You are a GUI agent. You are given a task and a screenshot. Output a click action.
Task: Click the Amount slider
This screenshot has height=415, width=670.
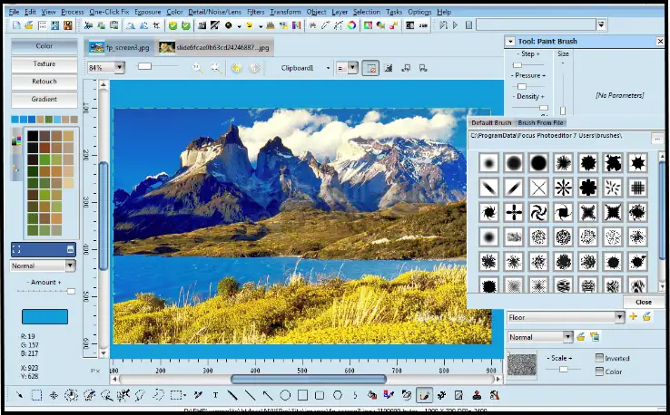click(44, 291)
